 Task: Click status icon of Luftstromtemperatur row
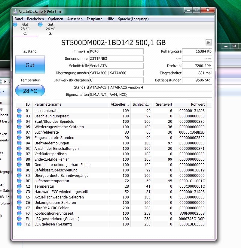[x=19, y=181]
